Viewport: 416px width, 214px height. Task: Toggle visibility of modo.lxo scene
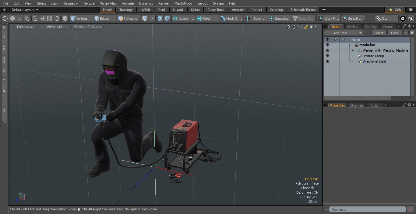(x=327, y=45)
